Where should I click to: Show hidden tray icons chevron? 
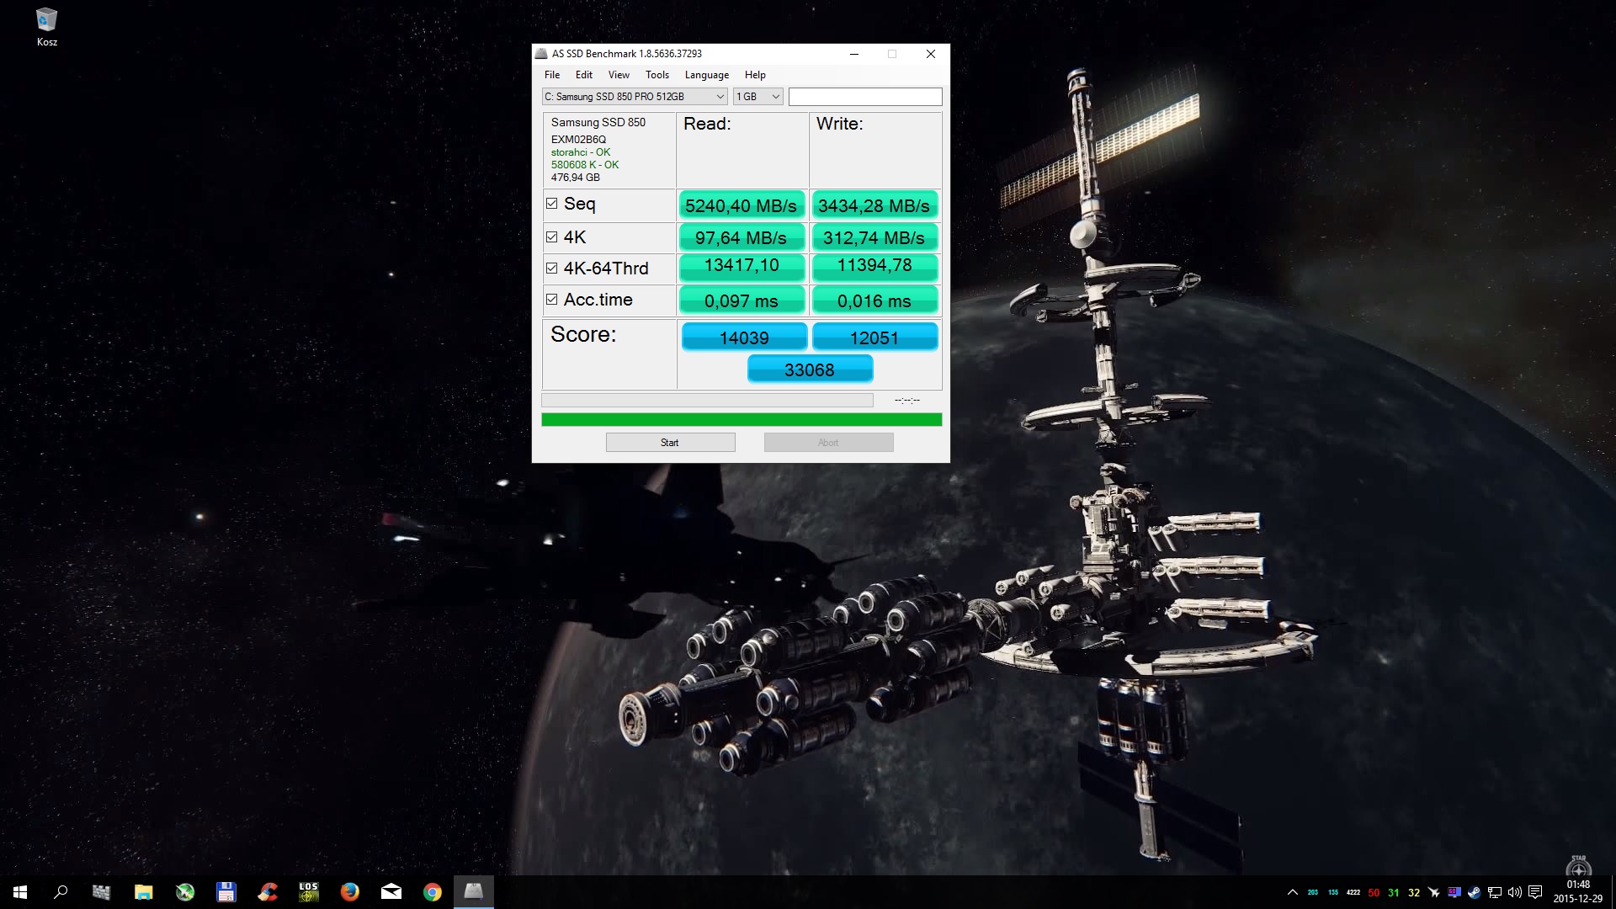(x=1293, y=892)
